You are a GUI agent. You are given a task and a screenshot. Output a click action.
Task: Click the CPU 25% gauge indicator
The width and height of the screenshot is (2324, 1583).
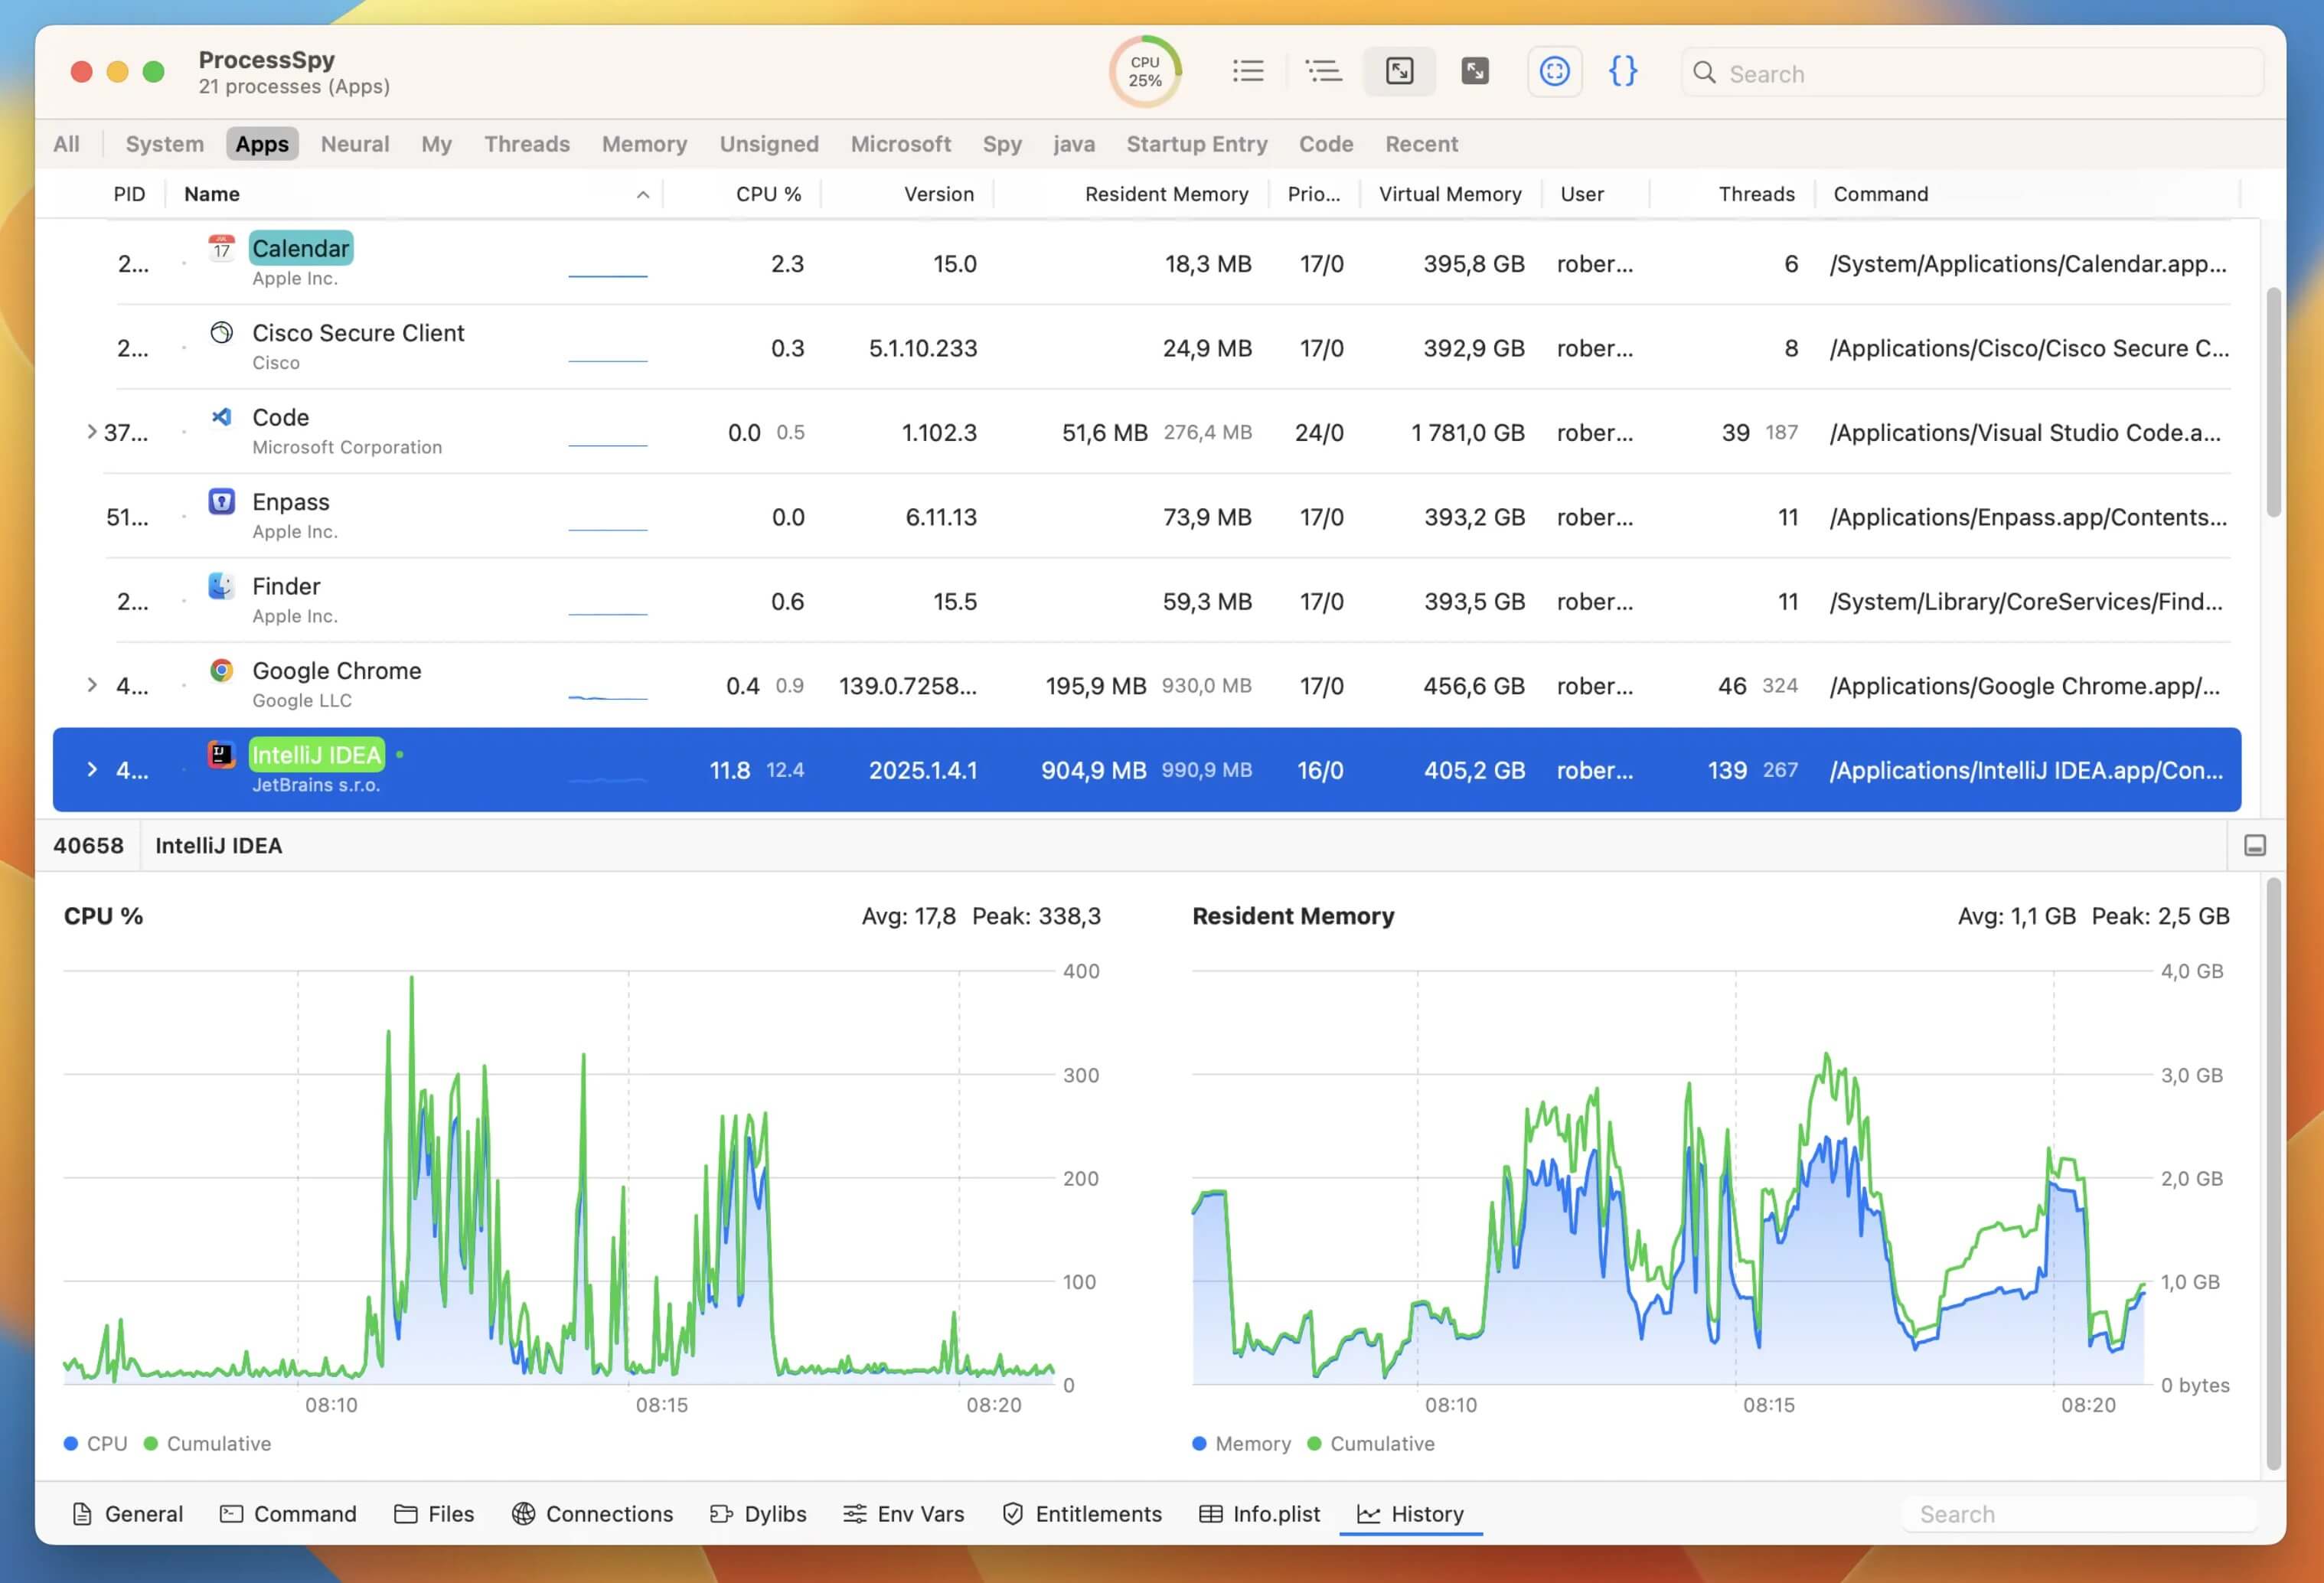point(1145,71)
